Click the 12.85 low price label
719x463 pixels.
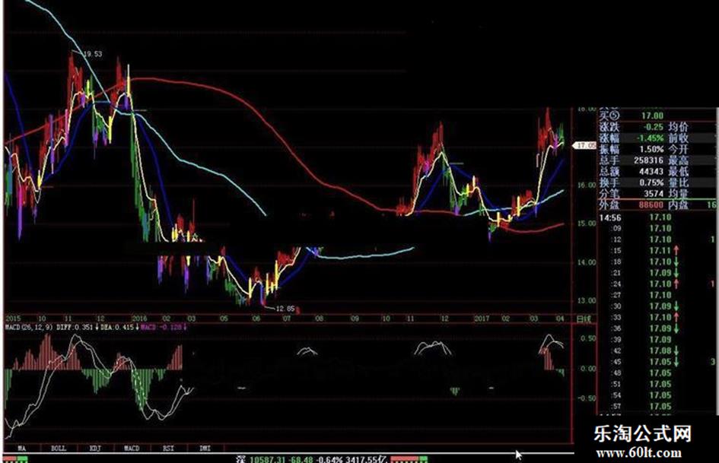tap(285, 309)
